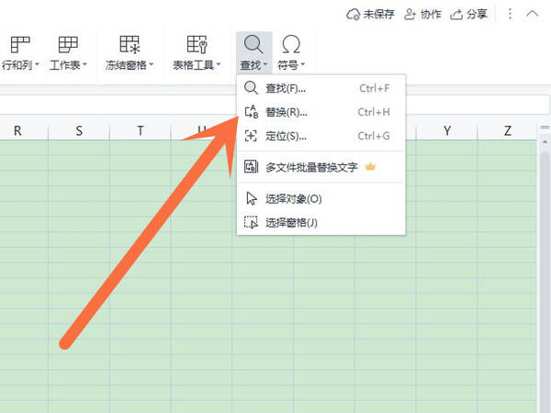
Task: Click the vertical scrollbar up arrow
Action: [545, 142]
